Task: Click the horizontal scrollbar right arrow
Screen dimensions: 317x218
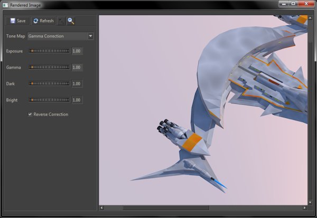Action: pyautogui.click(x=305, y=208)
